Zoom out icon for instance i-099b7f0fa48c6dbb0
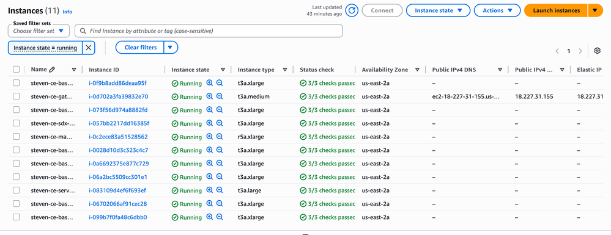The width and height of the screenshot is (611, 235). [220, 217]
